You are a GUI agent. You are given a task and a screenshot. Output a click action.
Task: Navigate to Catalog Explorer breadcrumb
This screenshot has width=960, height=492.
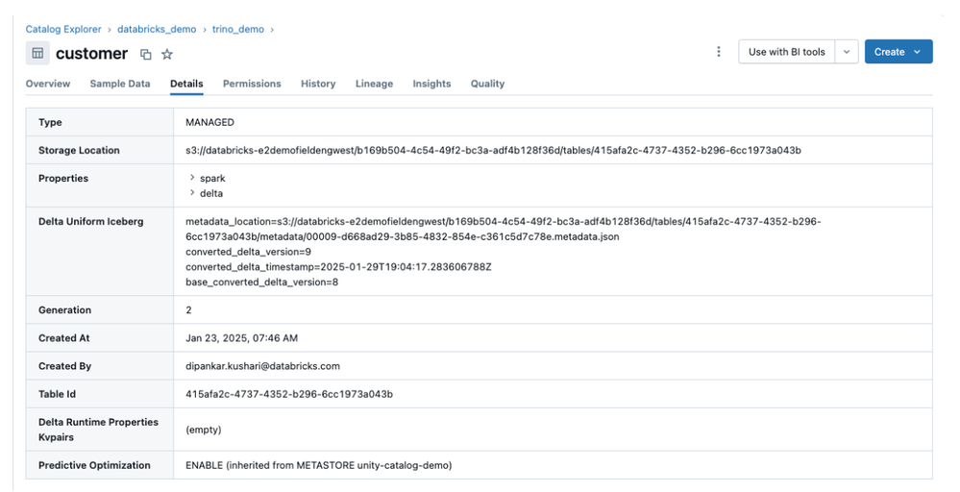click(64, 30)
